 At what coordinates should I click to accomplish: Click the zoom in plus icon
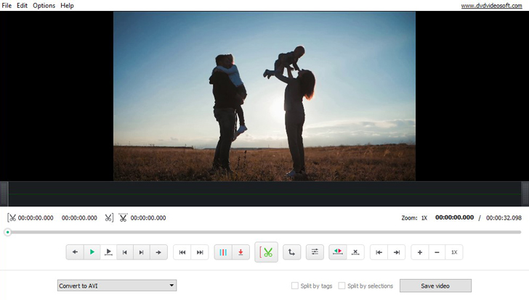click(419, 252)
